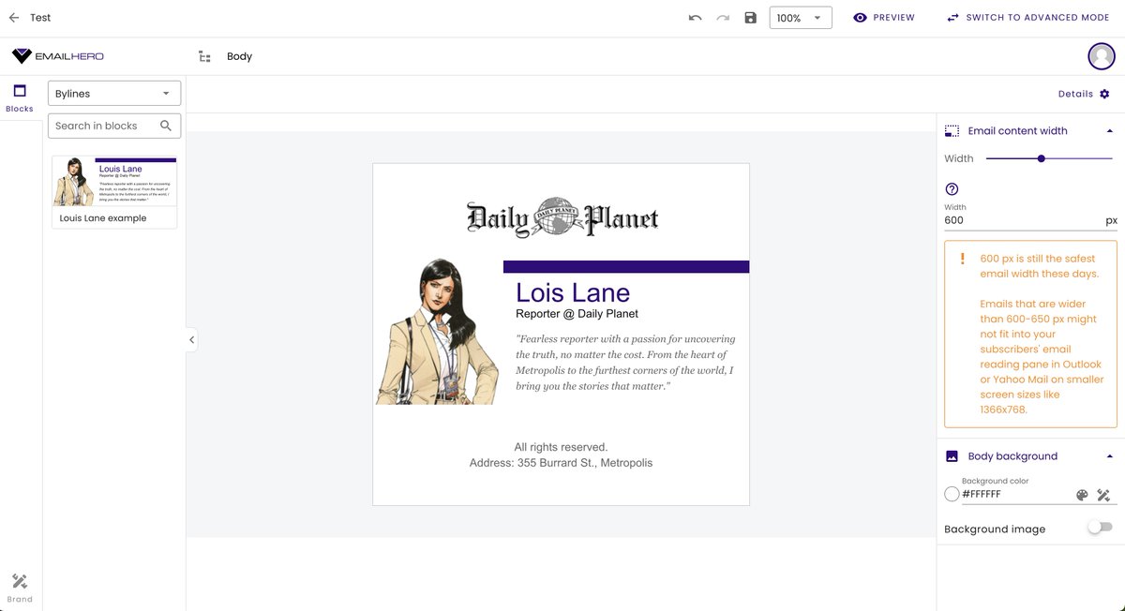Go back using the arrow beside Test
1125x611 pixels.
coord(13,18)
